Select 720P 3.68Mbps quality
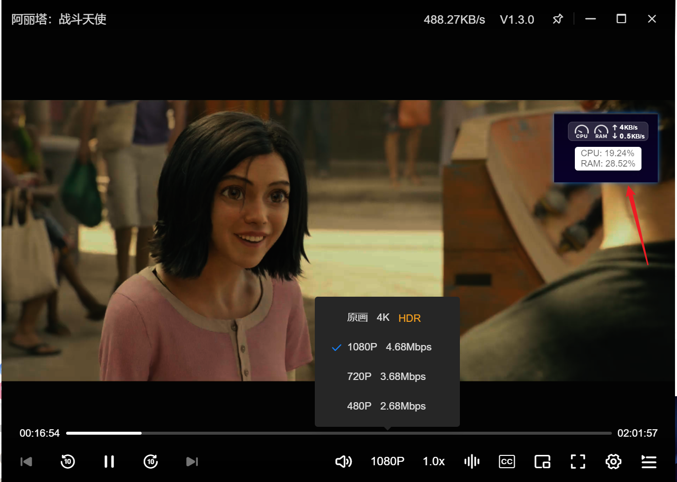Screen dimensions: 677x482 tap(387, 377)
